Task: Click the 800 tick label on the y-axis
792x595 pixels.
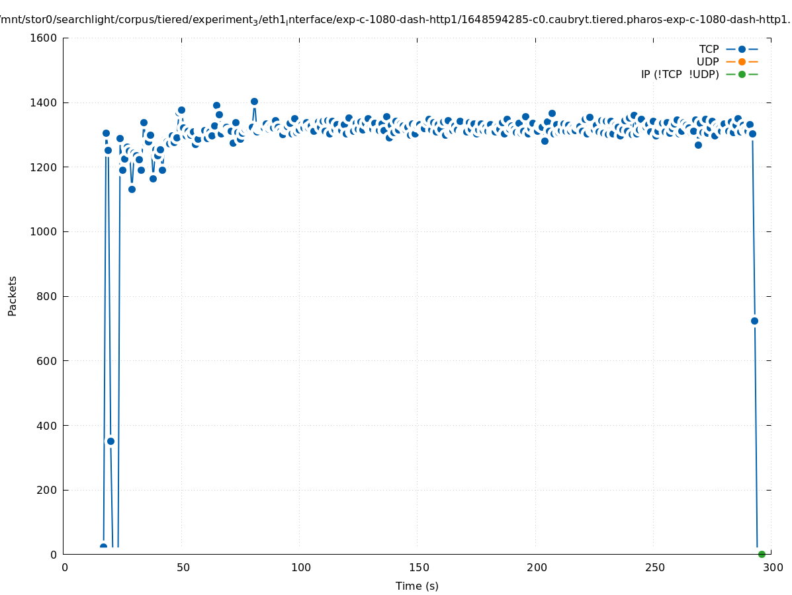Action: pos(46,296)
